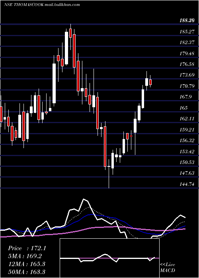Viewport: 199px width, 278px height.
Task: Click the Live MACD inset chart box
Action: click(x=109, y=258)
